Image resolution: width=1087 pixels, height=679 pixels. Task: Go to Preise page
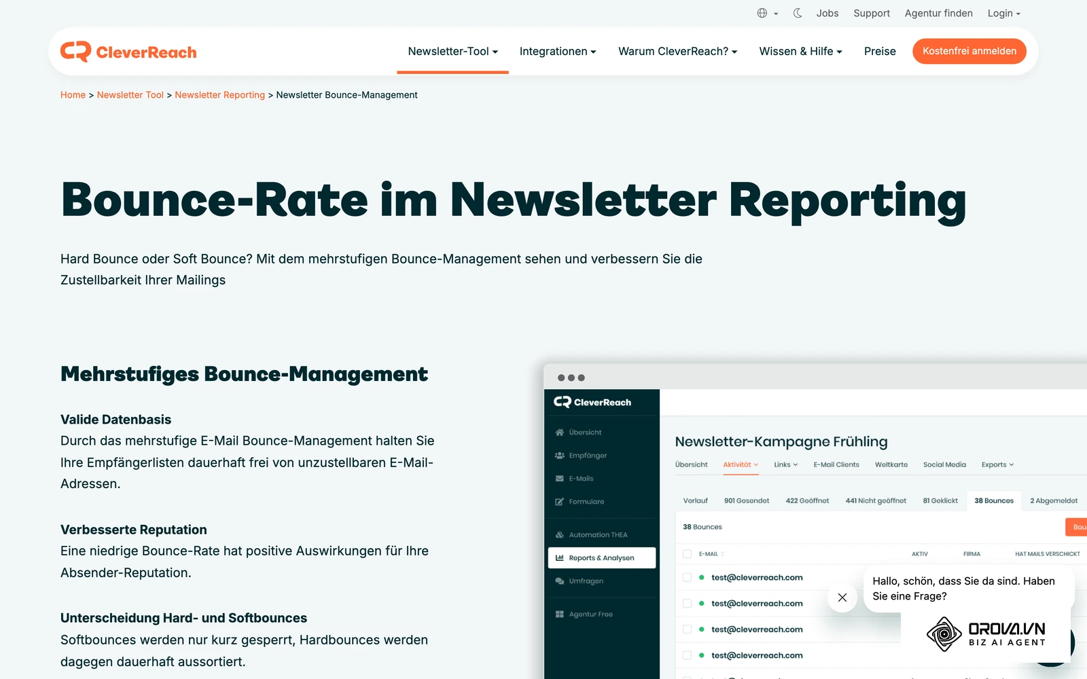(x=880, y=51)
